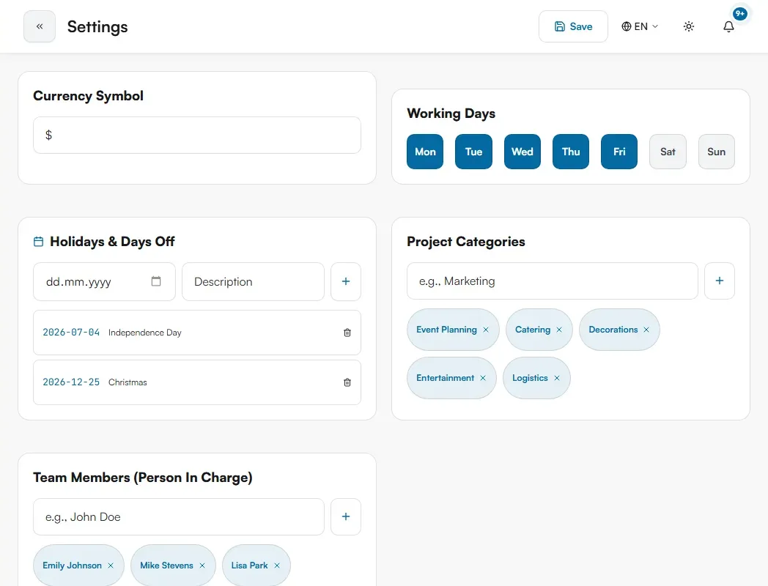768x586 pixels.
Task: Click the Decorations tag text
Action: [x=613, y=330]
